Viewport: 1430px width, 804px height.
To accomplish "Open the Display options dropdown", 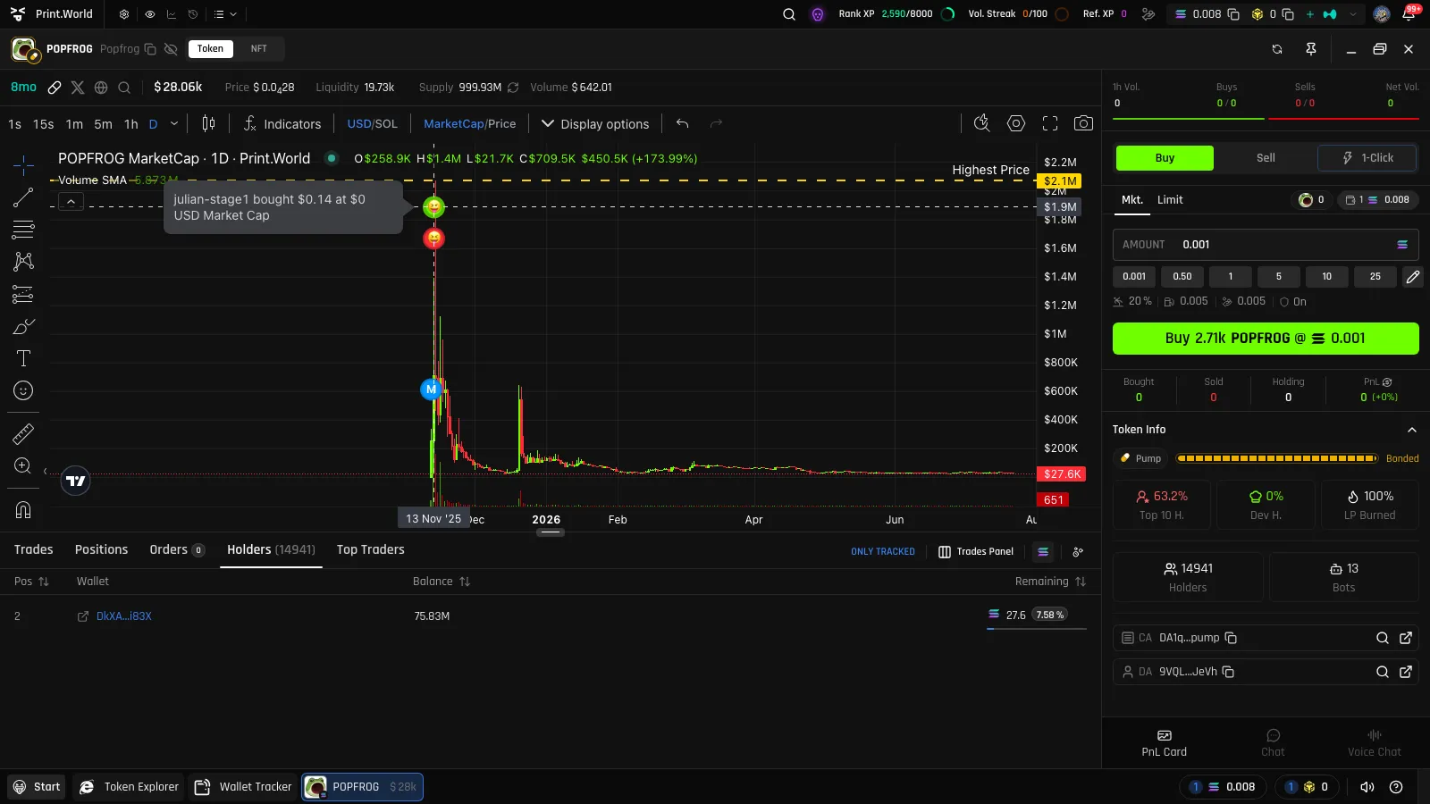I will coord(595,124).
